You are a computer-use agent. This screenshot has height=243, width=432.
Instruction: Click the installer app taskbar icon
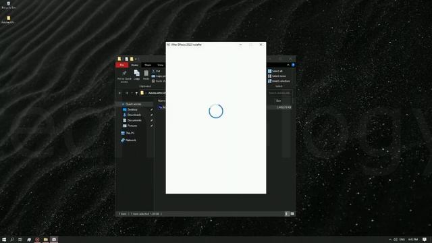[x=54, y=240]
